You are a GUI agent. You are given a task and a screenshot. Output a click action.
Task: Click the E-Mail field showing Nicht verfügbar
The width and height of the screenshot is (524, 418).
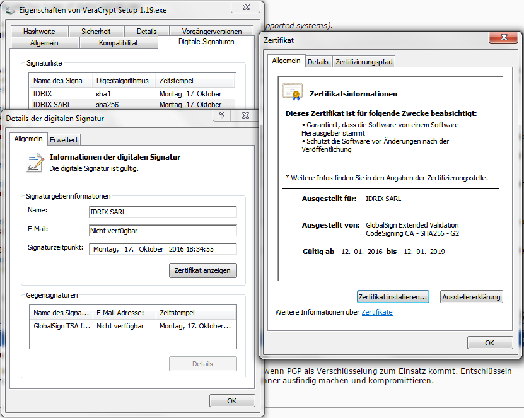tap(163, 231)
